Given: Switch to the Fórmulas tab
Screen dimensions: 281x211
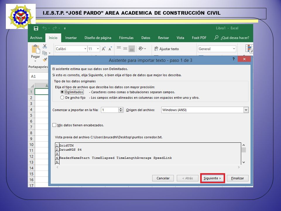Looking at the screenshot, I should pyautogui.click(x=126, y=38).
